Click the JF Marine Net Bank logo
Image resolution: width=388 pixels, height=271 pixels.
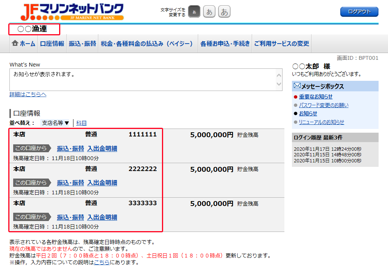[72, 12]
